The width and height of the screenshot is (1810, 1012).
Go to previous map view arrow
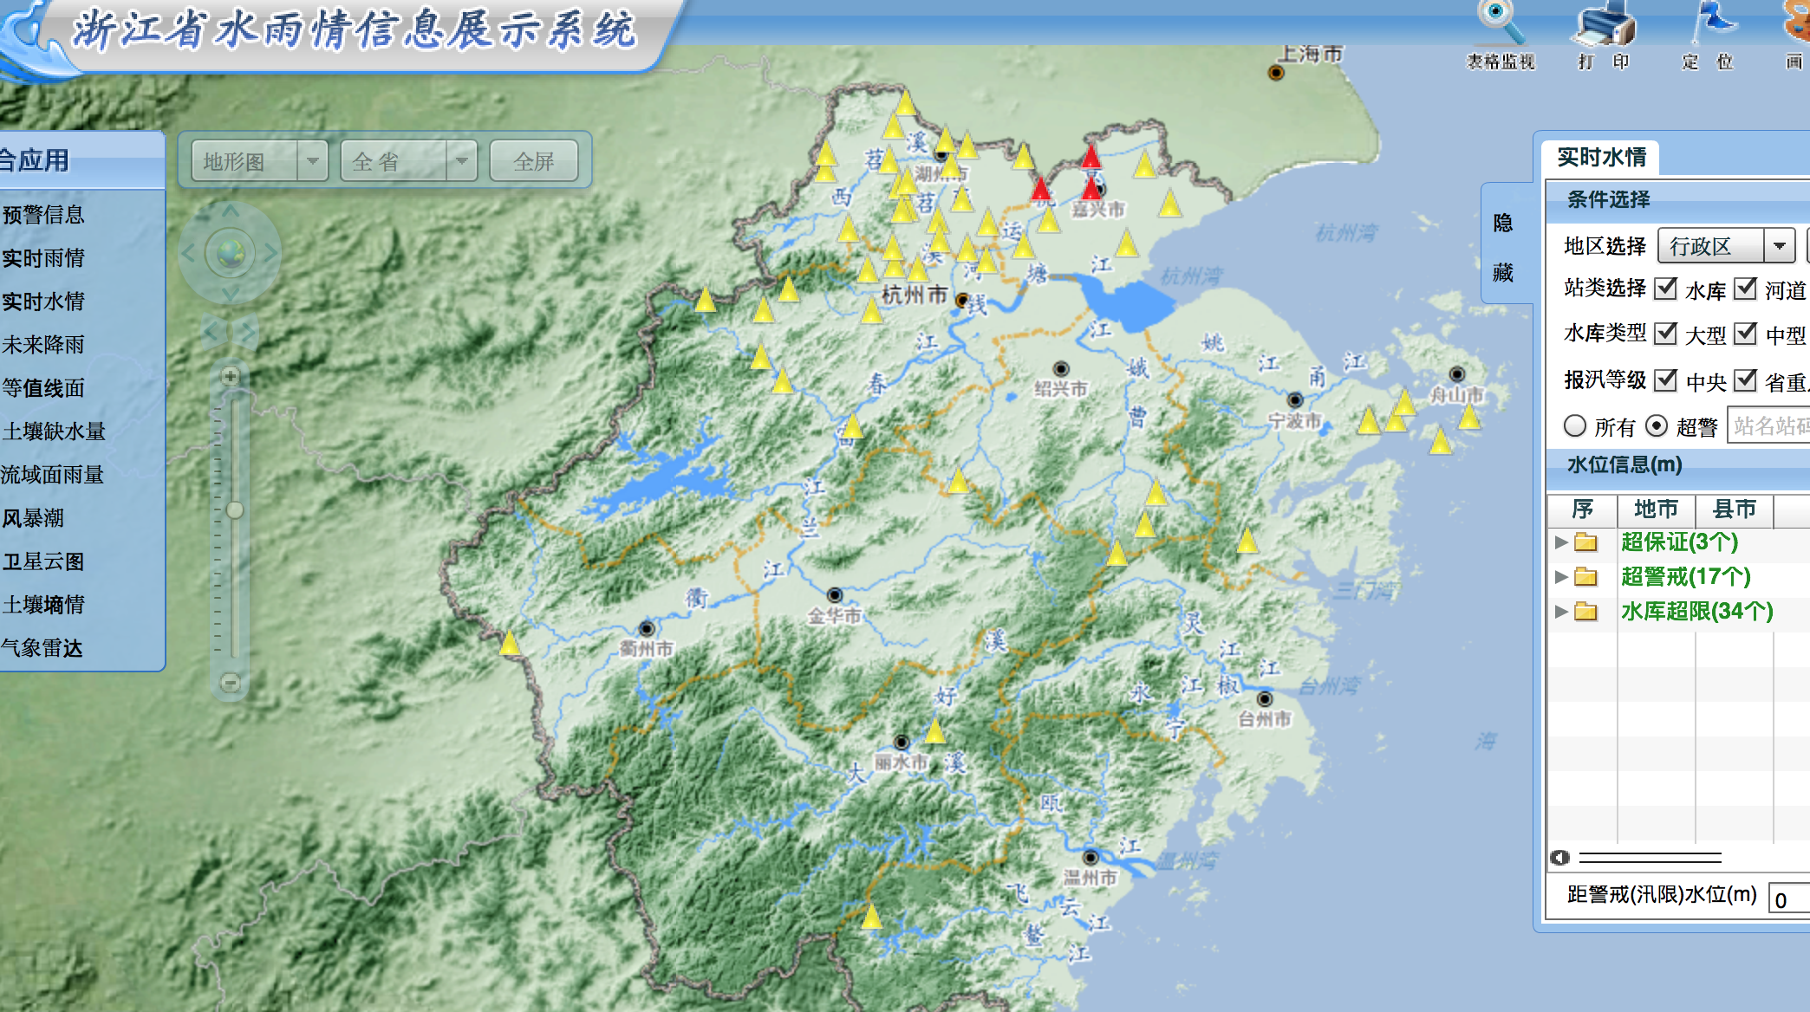point(212,331)
